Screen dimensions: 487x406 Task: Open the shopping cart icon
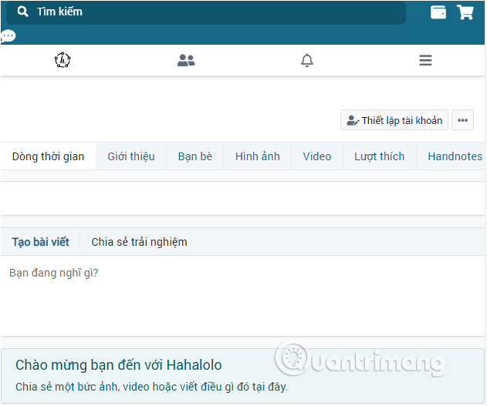pos(465,12)
